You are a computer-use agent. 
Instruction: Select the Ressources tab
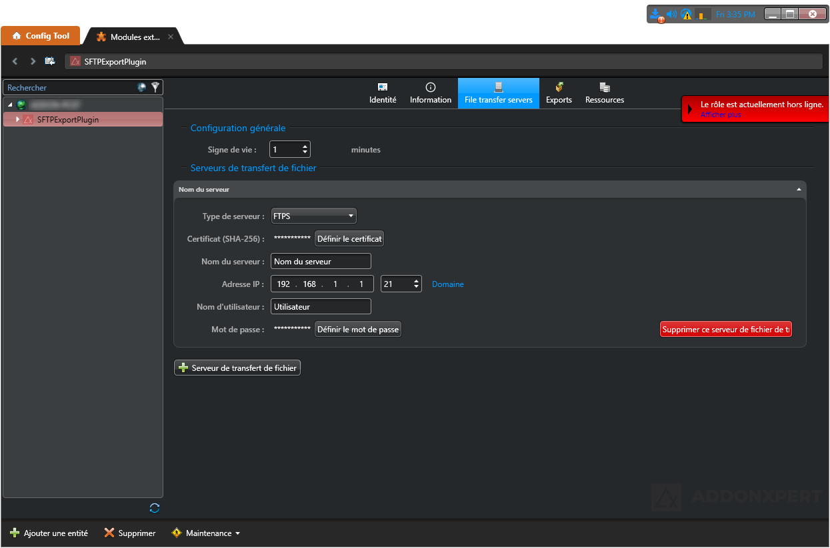tap(605, 93)
